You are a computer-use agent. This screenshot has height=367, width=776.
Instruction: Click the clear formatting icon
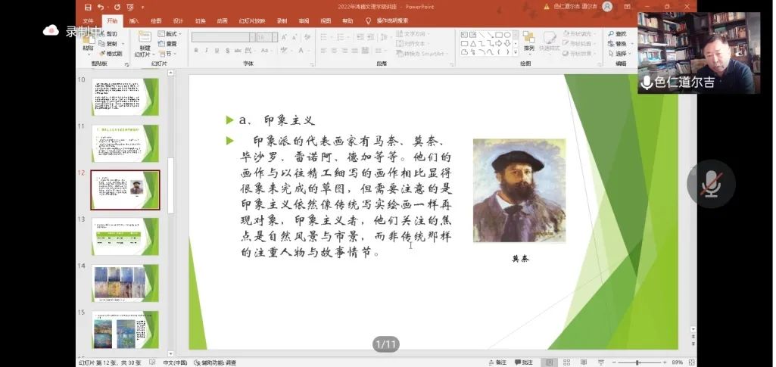click(x=307, y=37)
